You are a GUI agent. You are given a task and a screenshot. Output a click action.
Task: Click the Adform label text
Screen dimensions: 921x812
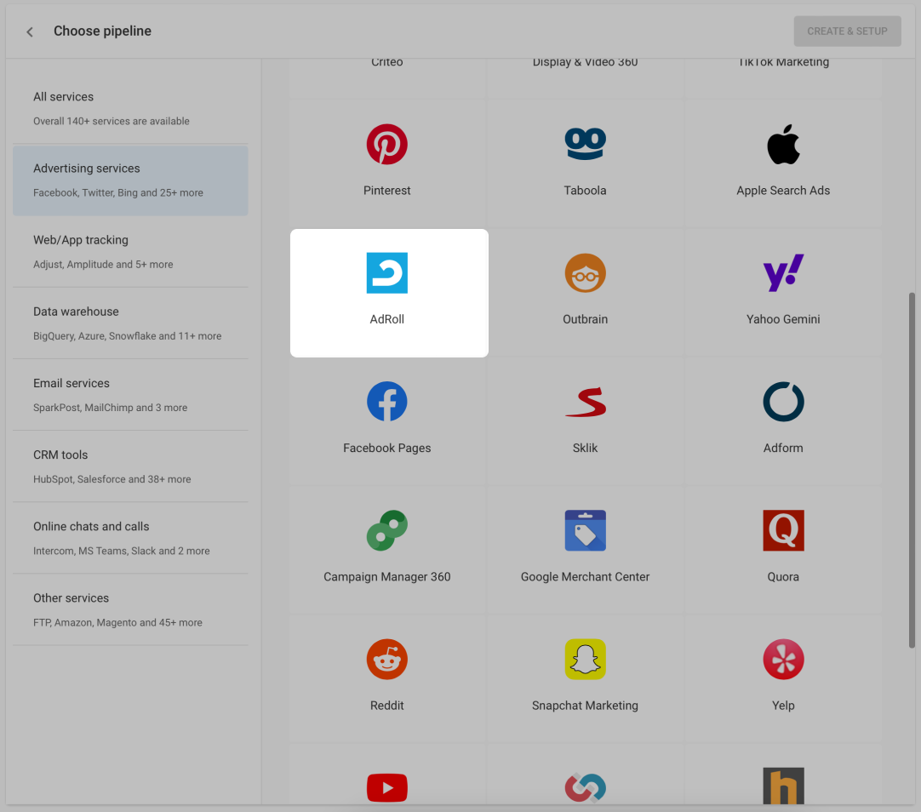[x=784, y=448]
